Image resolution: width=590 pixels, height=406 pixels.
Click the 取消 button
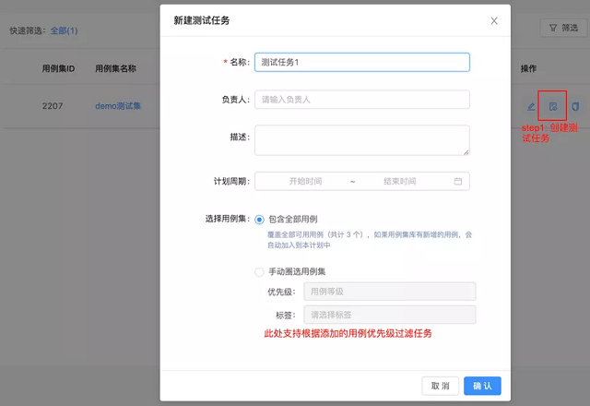point(441,386)
